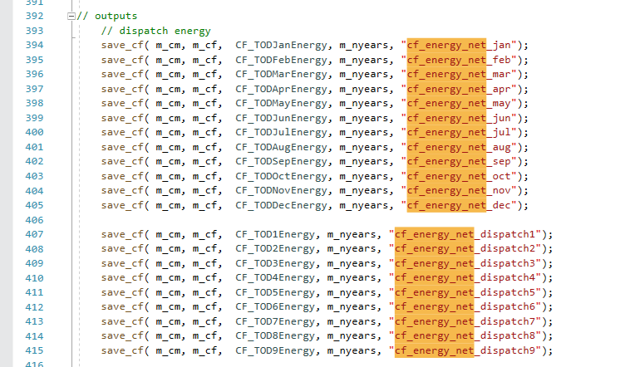
Task: Click line number 392 in the gutter
Action: point(34,16)
